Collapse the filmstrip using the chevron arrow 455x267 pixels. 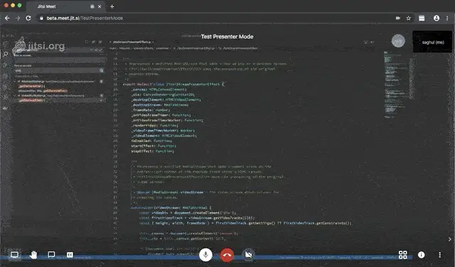(x=450, y=239)
